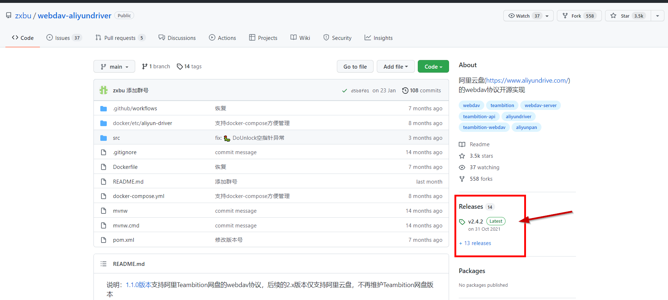Open the mvnw file
Screen dimensions: 668x300
(120, 211)
